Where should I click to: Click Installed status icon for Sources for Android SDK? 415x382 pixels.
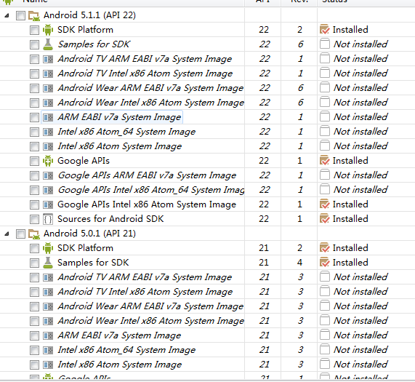tap(324, 219)
